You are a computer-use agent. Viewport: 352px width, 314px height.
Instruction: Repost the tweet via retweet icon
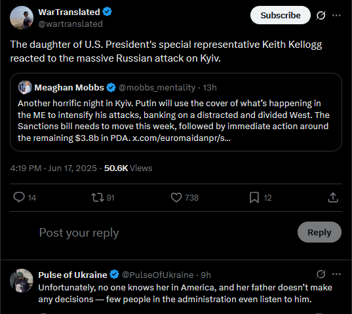(98, 197)
